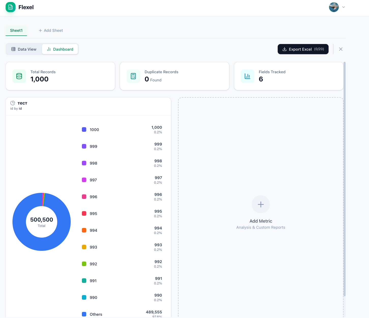The width and height of the screenshot is (369, 318).
Task: Click the blue swatch for Others
Action: click(x=84, y=314)
